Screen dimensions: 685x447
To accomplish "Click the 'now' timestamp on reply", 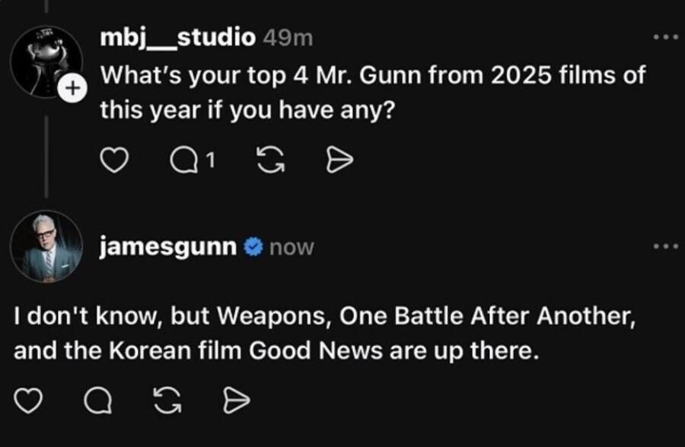I will pyautogui.click(x=292, y=247).
